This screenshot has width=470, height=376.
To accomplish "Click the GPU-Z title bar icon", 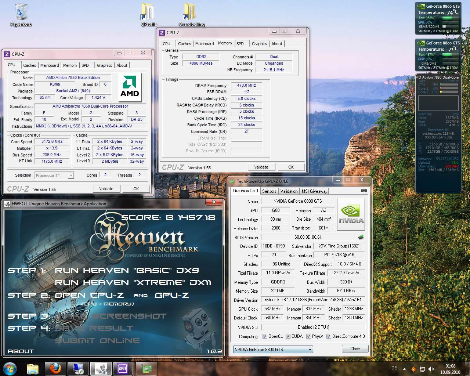I will (x=232, y=181).
